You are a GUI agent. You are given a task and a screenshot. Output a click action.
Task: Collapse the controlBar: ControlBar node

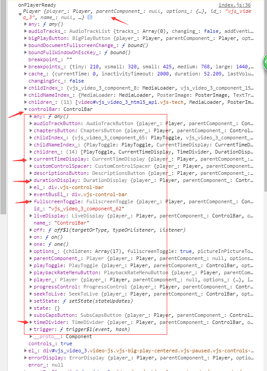[26, 109]
